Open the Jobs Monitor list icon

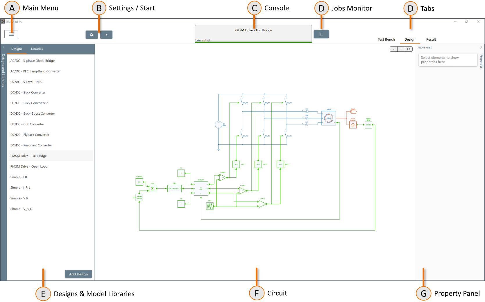[321, 34]
